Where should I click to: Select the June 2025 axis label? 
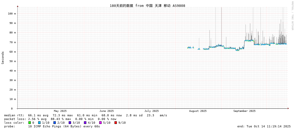pos(107,111)
